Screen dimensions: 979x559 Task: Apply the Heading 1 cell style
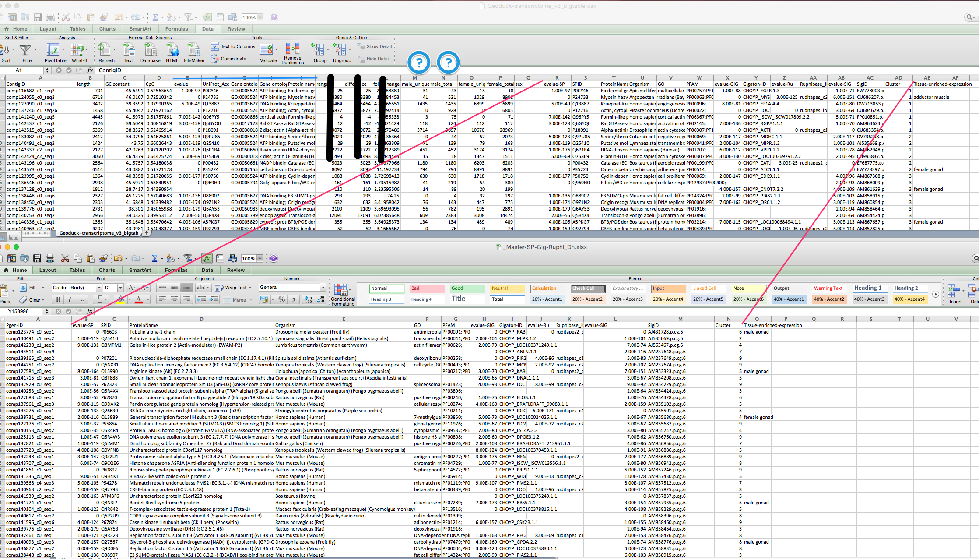tap(870, 288)
